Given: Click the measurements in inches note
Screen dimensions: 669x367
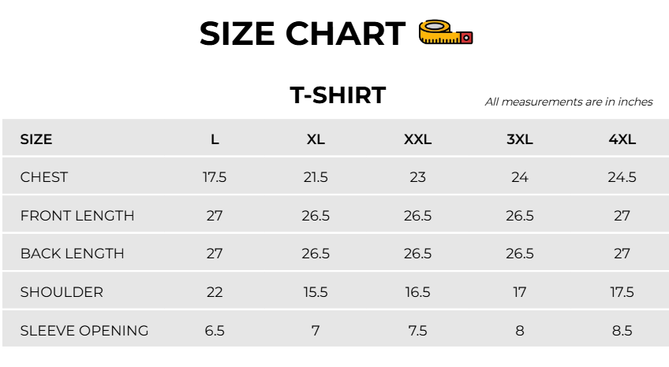Looking at the screenshot, I should point(569,102).
